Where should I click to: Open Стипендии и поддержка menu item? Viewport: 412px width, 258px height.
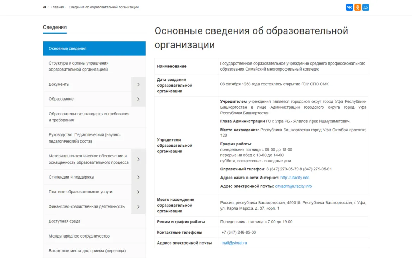click(87, 177)
